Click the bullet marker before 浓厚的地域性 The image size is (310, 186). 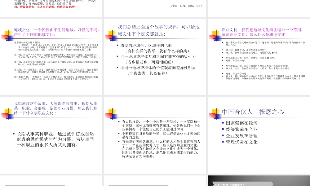pyautogui.click(x=118, y=45)
